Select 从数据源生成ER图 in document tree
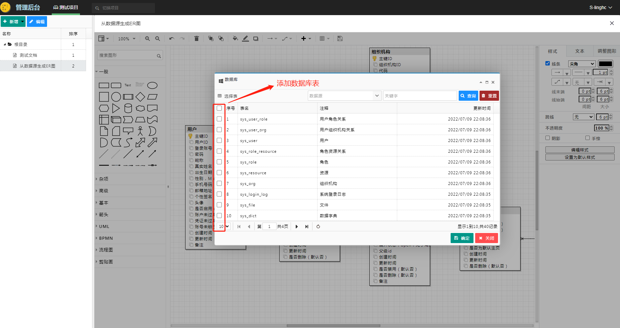 coord(37,66)
